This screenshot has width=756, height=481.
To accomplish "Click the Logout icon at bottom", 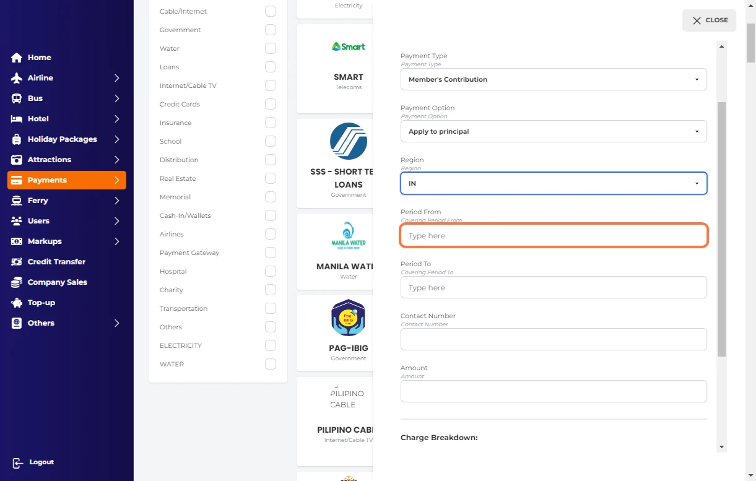I will pyautogui.click(x=18, y=462).
